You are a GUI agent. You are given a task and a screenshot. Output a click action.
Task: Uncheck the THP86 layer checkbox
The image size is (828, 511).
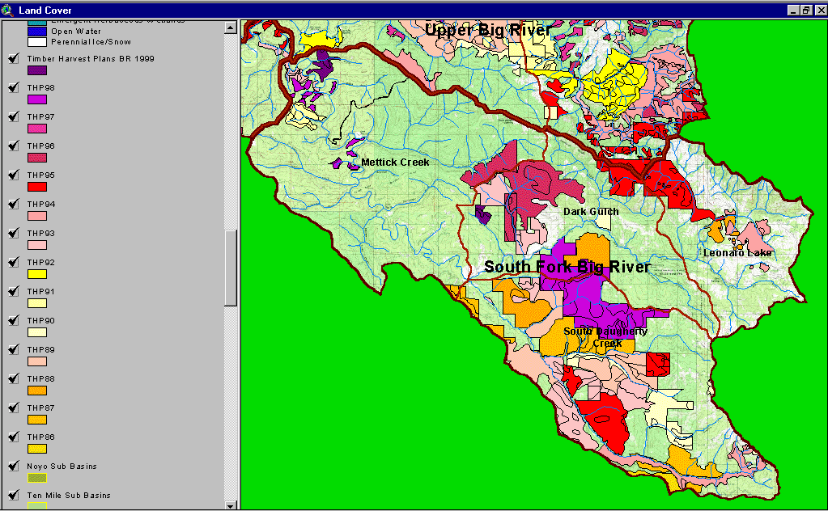pyautogui.click(x=14, y=436)
